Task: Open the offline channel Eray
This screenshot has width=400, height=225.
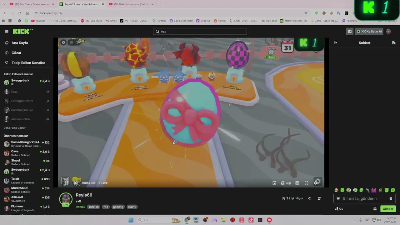Action: (x=27, y=92)
